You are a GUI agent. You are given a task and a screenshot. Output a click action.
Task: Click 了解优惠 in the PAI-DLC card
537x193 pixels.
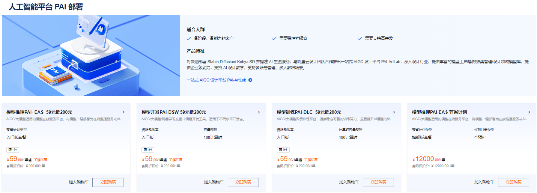click(x=311, y=160)
